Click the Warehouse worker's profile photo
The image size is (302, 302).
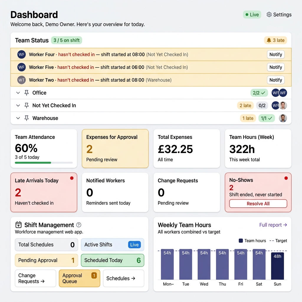[x=283, y=118]
